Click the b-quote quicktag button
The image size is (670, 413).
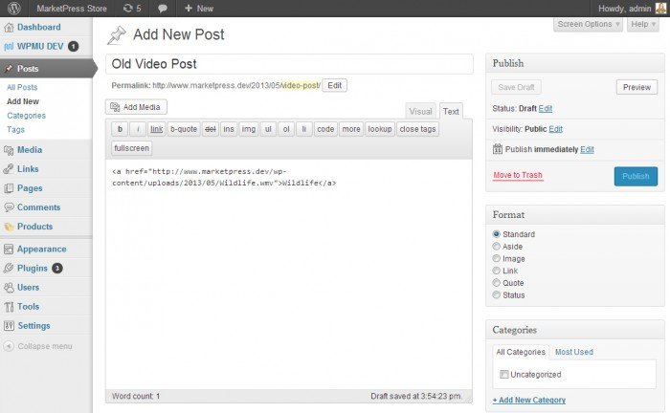click(x=184, y=129)
